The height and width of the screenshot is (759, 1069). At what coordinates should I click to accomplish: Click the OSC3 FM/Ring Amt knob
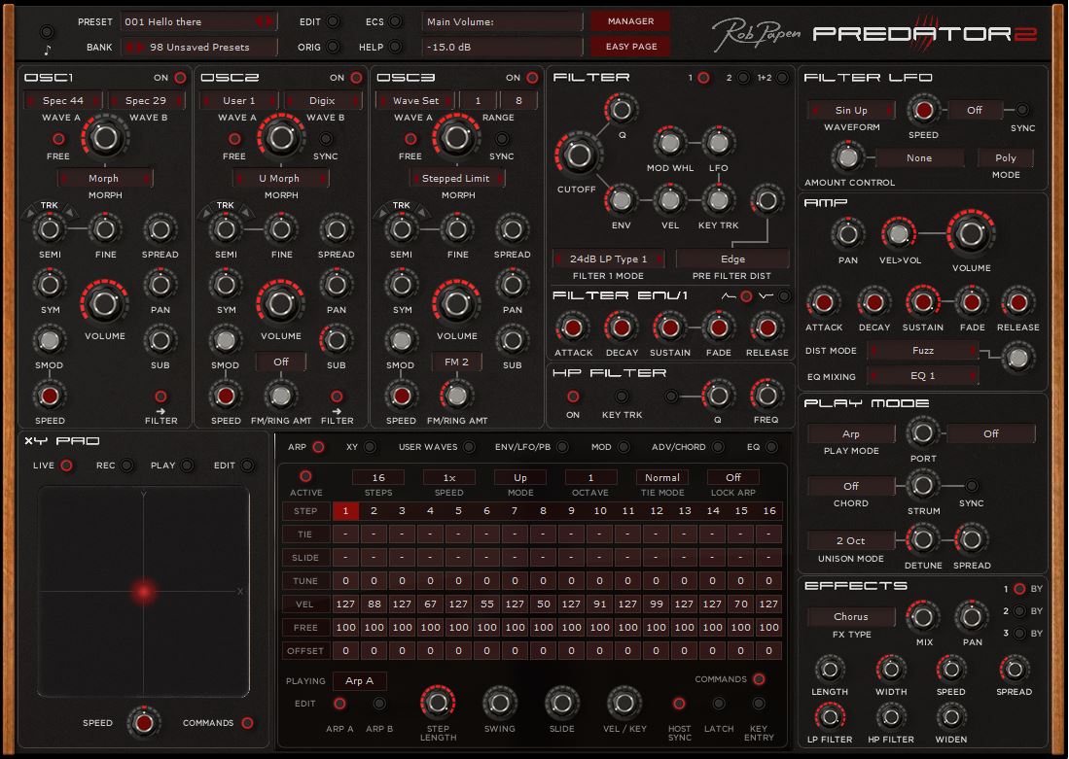[457, 396]
